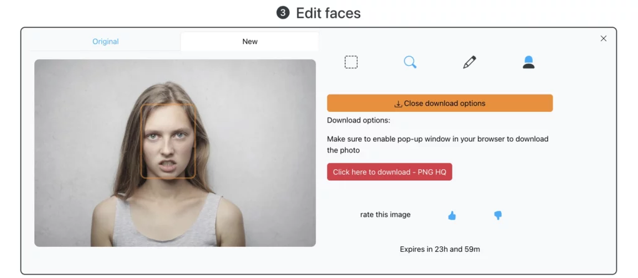Switch to the New tab
The width and height of the screenshot is (638, 278).
[x=250, y=42]
